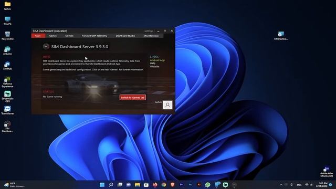Launch Brave browser from the taskbar

(173, 184)
